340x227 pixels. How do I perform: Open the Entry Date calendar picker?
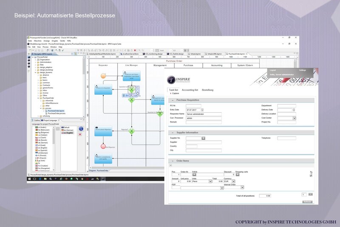click(202, 110)
